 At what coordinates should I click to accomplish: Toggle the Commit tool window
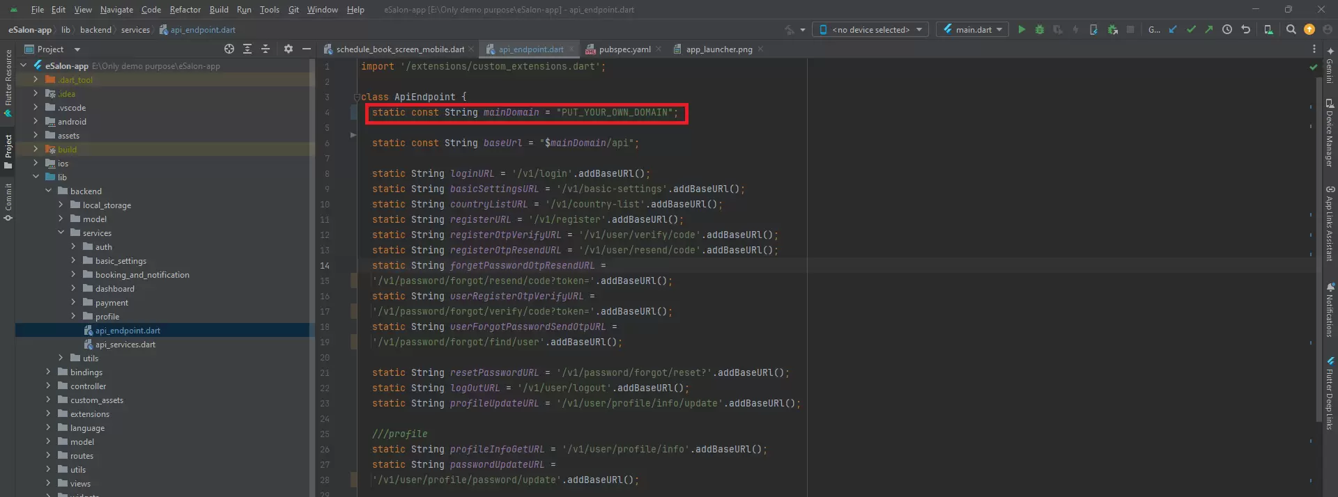pos(8,202)
